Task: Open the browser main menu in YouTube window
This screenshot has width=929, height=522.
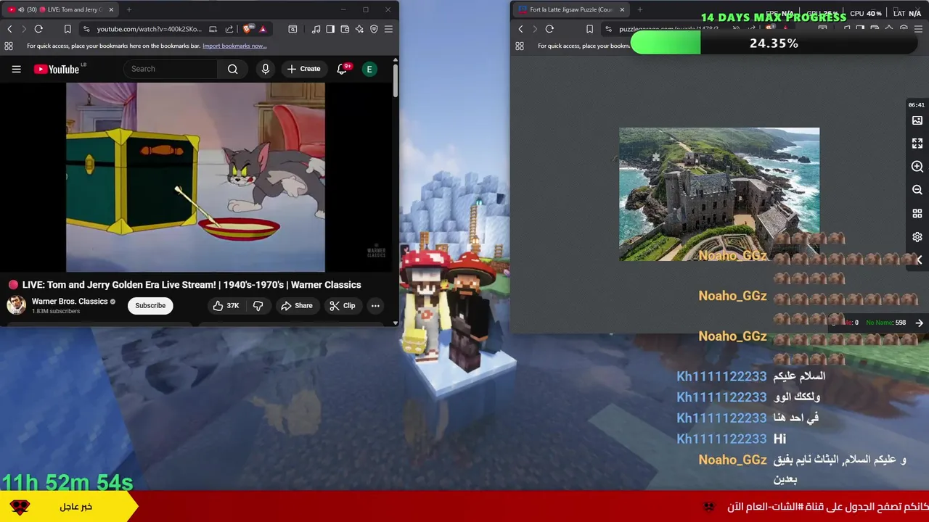Action: point(388,29)
